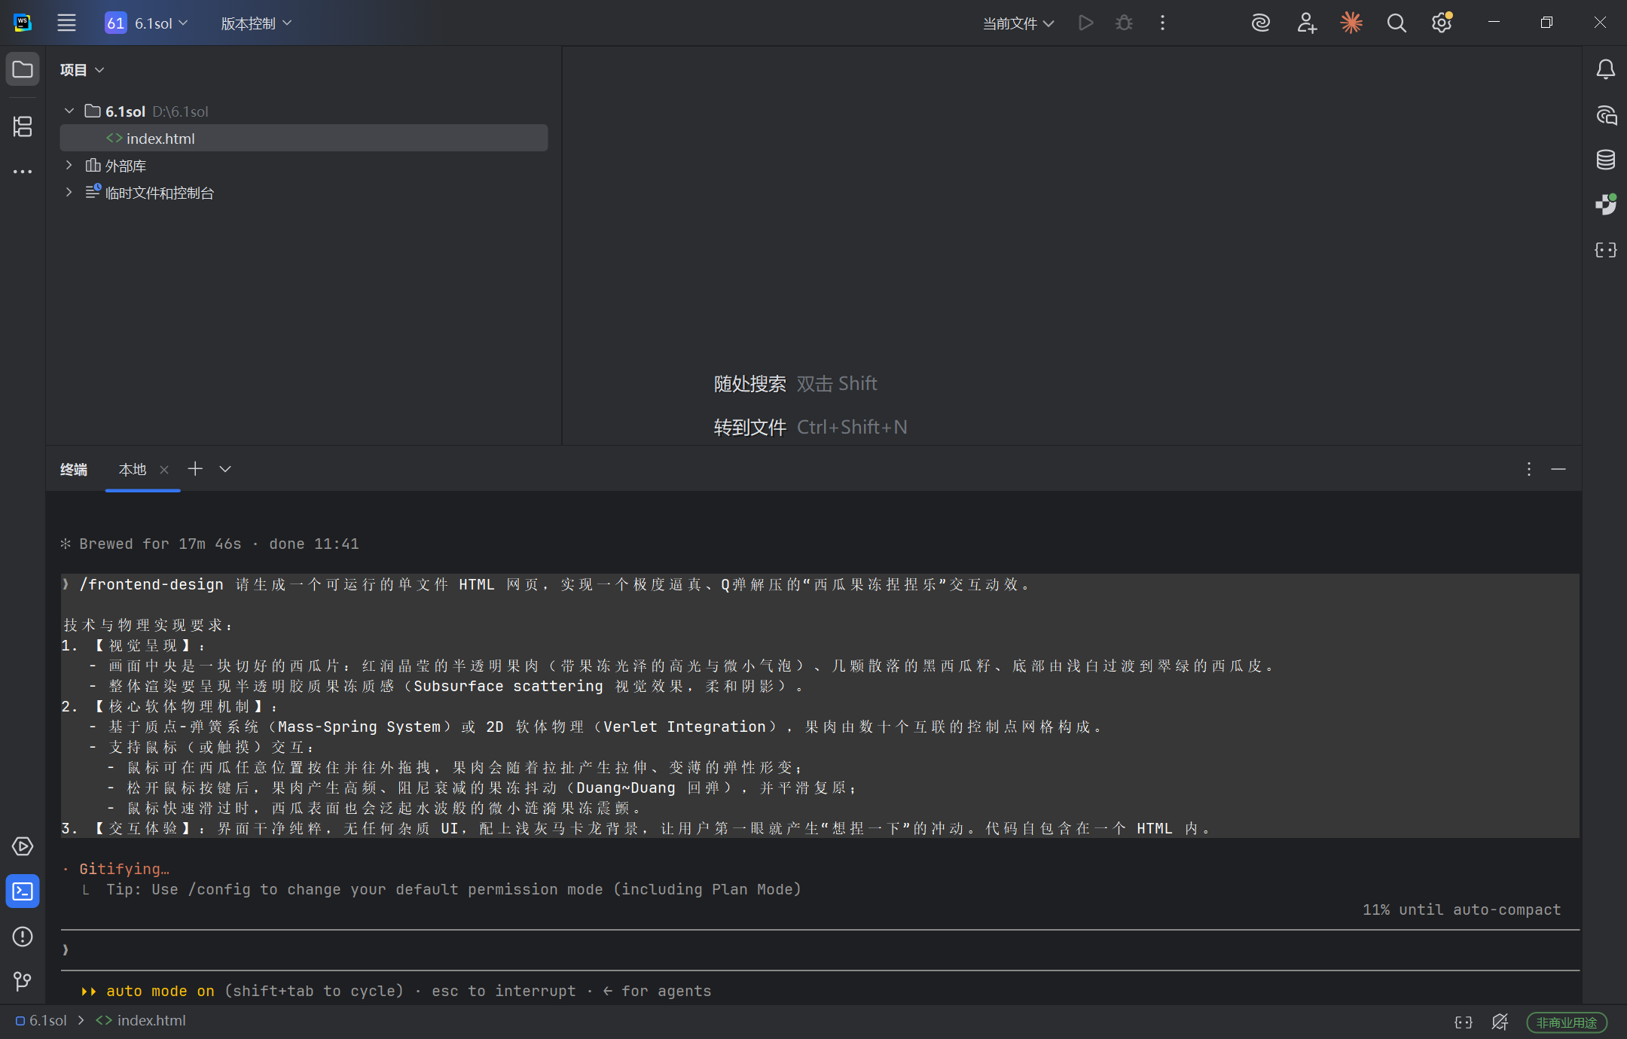The width and height of the screenshot is (1627, 1039).
Task: Select index.html in project tree
Action: click(304, 138)
